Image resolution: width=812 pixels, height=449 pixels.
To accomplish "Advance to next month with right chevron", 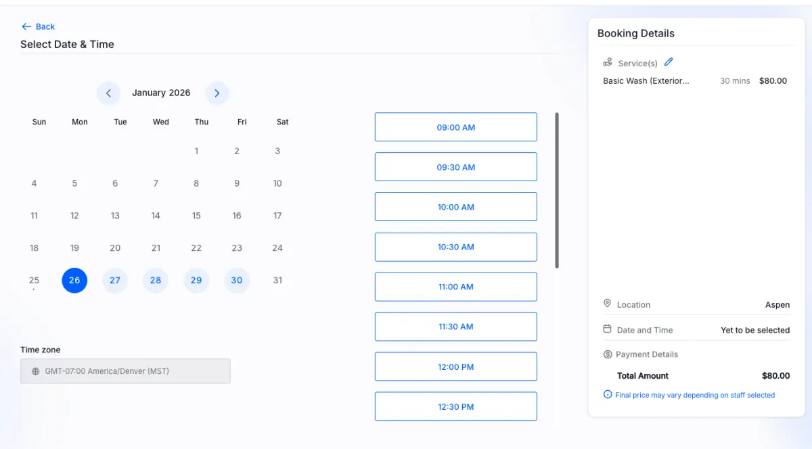I will [x=217, y=93].
